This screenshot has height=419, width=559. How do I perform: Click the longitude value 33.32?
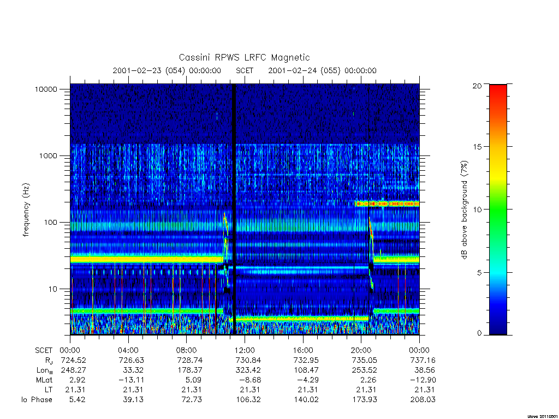point(133,370)
